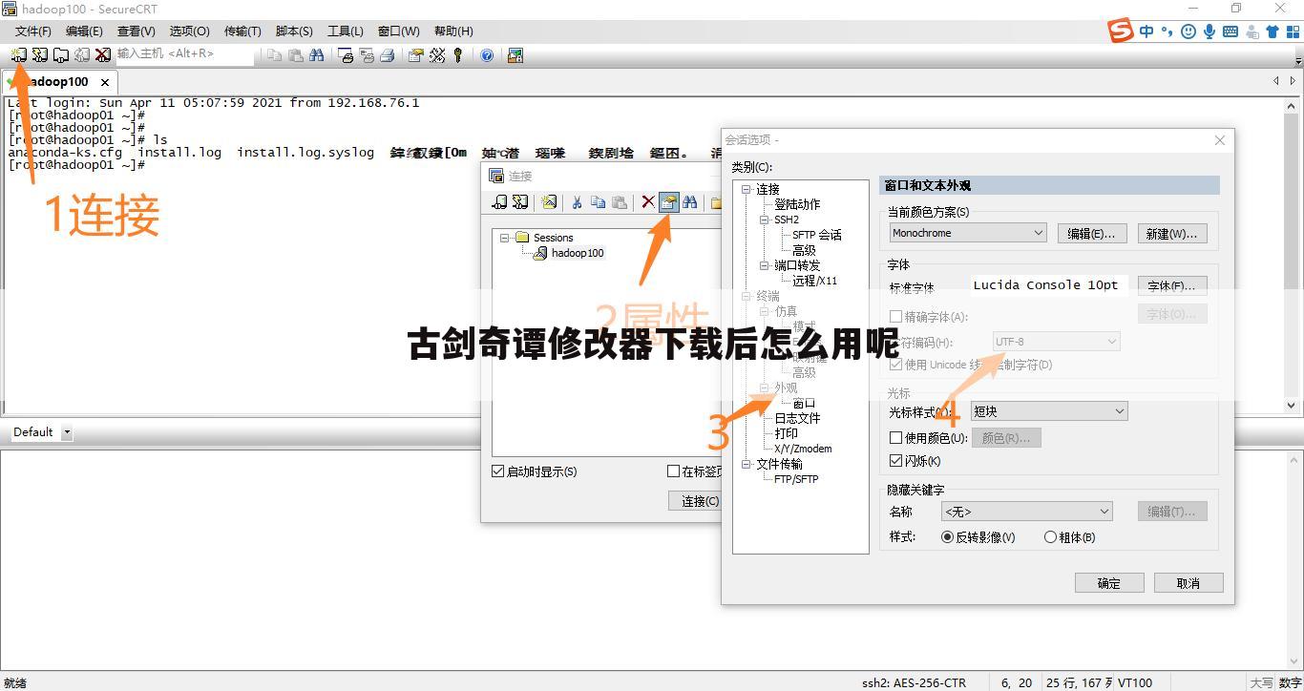The width and height of the screenshot is (1304, 691).
Task: Open the 工具(L) menu
Action: tap(346, 31)
